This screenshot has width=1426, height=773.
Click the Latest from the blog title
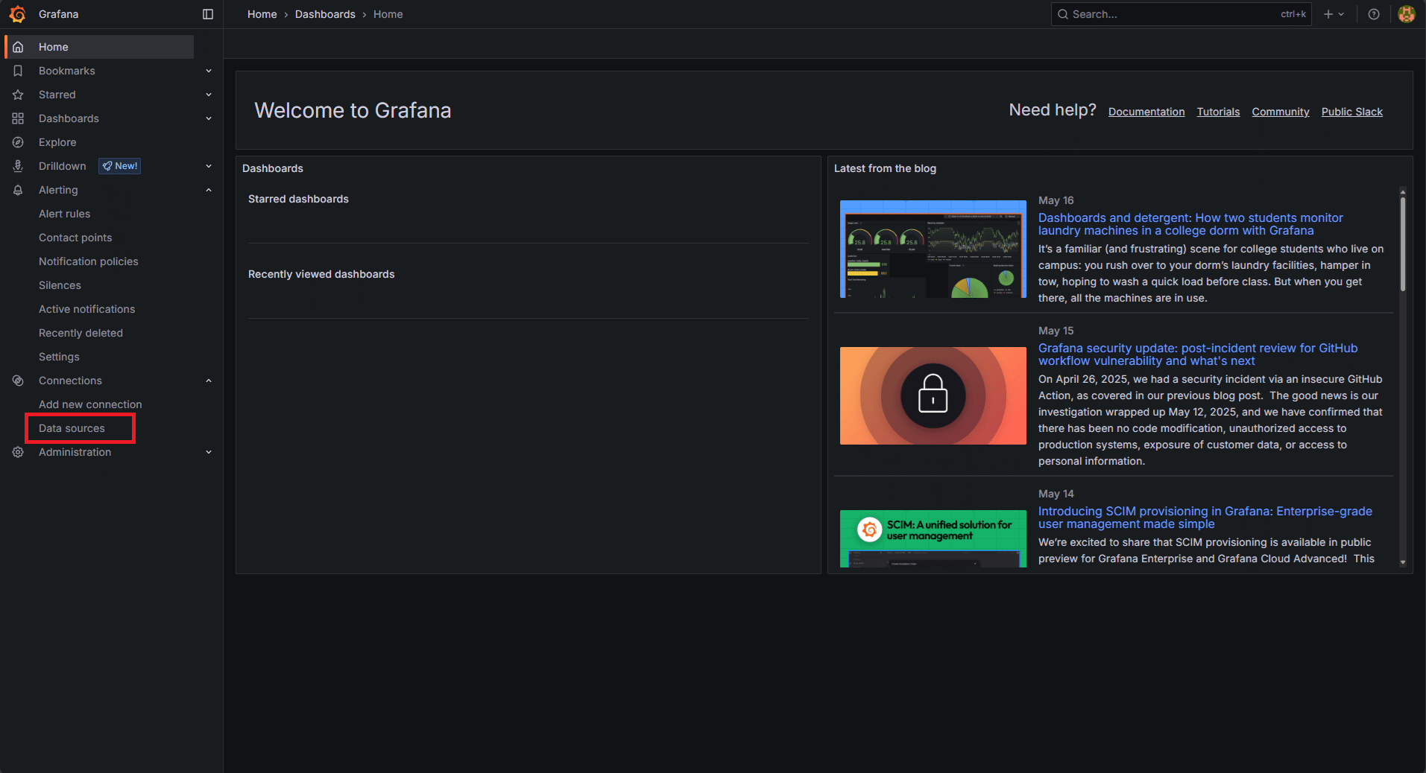tap(885, 168)
